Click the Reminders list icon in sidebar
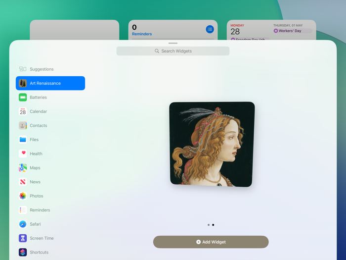This screenshot has width=346, height=260. [x=23, y=210]
